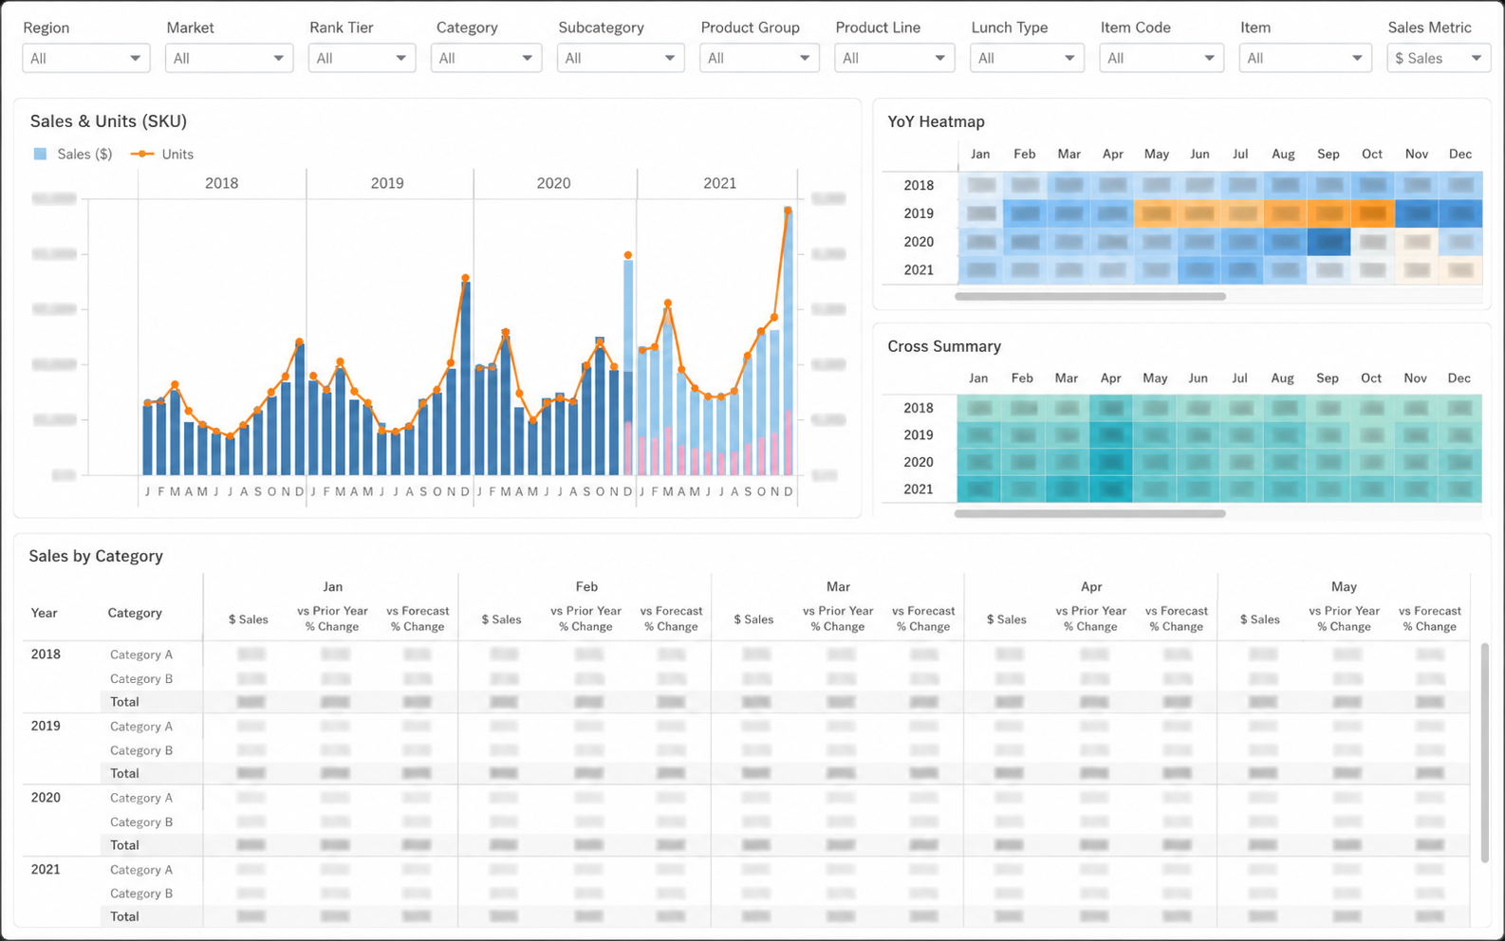Viewport: 1505px width, 941px height.
Task: Select the 2019 year header in the SKU chart
Action: coord(387,183)
